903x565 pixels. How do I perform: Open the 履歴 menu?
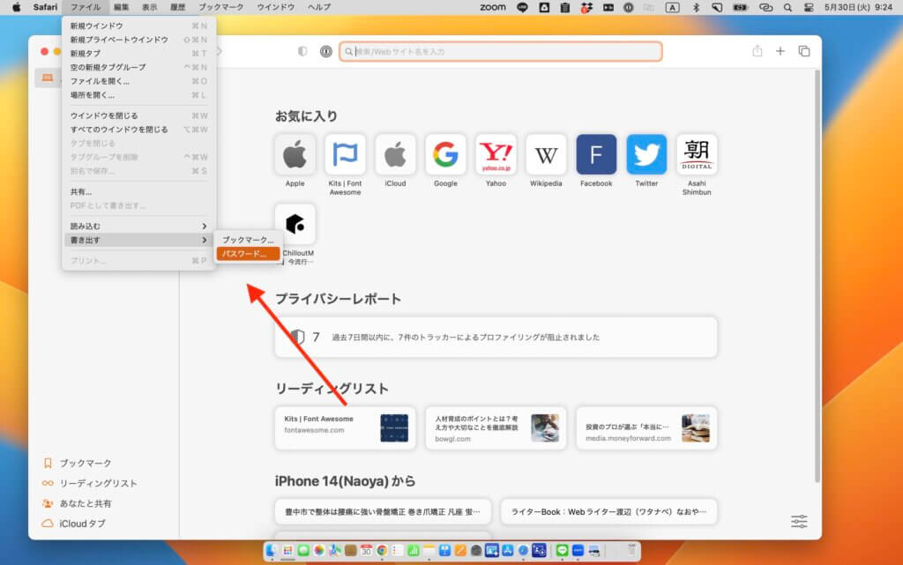pyautogui.click(x=177, y=7)
